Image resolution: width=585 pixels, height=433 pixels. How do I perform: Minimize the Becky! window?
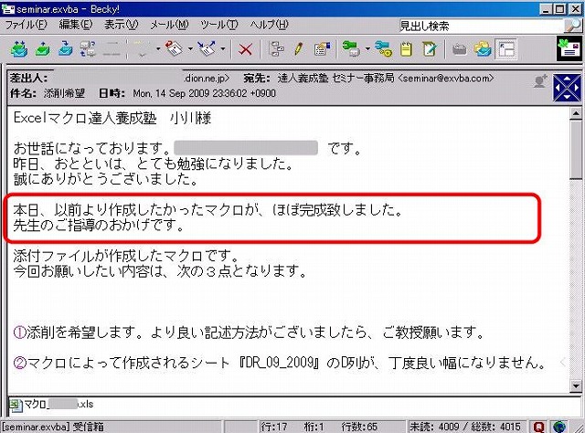coord(547,9)
